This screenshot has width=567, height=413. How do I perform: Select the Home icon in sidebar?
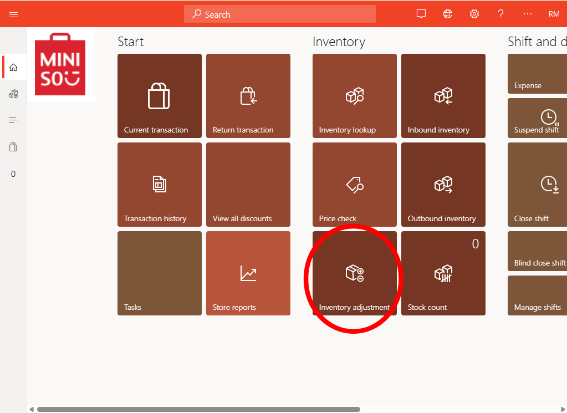13,68
